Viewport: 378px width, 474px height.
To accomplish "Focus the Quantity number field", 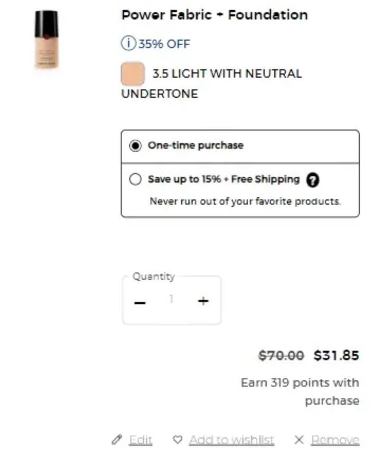I will tap(171, 300).
